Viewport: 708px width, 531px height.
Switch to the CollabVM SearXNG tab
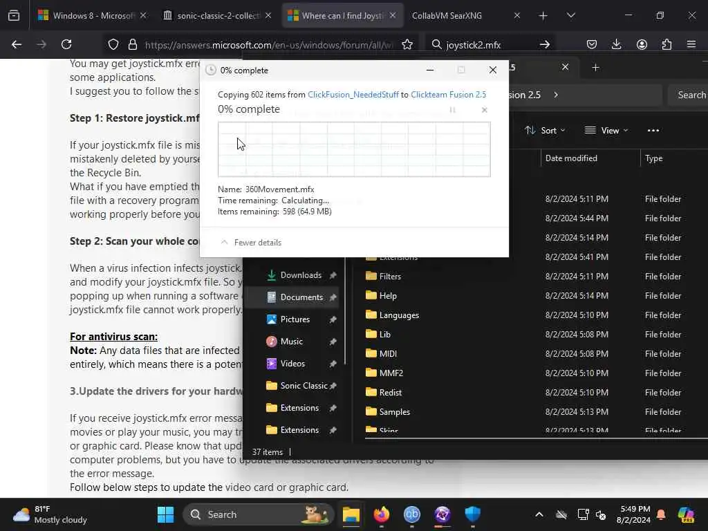[465, 16]
